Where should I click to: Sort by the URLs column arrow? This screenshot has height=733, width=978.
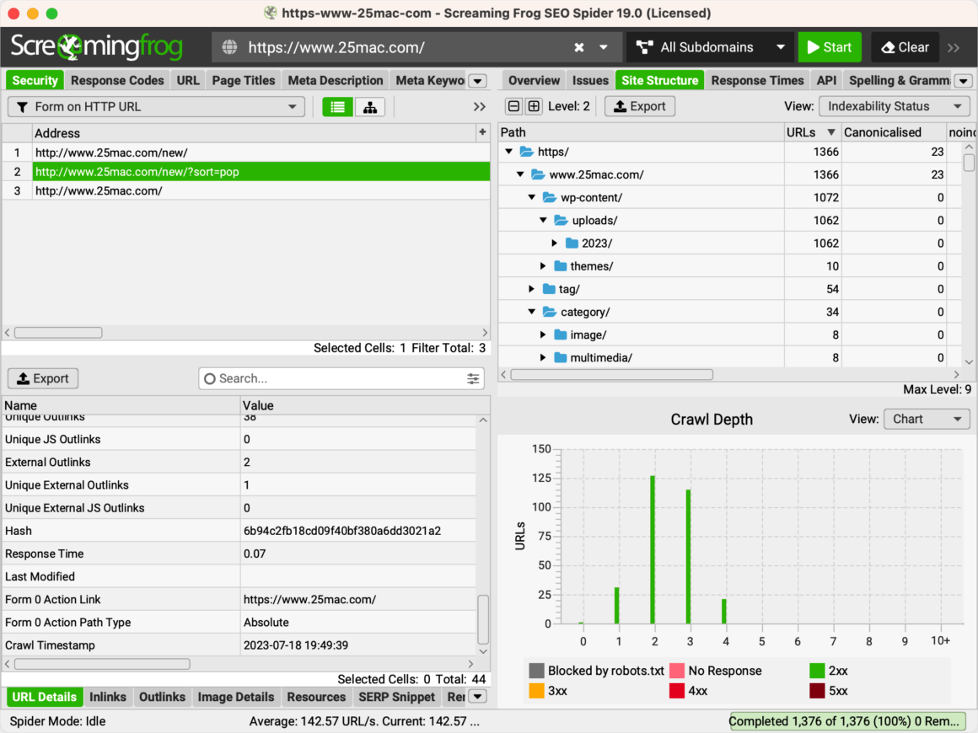(830, 132)
